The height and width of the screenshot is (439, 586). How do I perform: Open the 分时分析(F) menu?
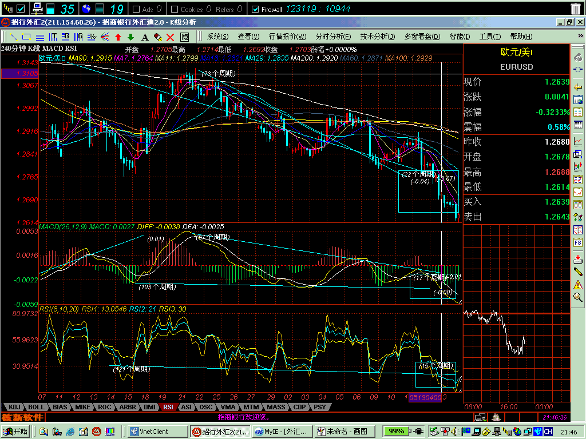[333, 37]
